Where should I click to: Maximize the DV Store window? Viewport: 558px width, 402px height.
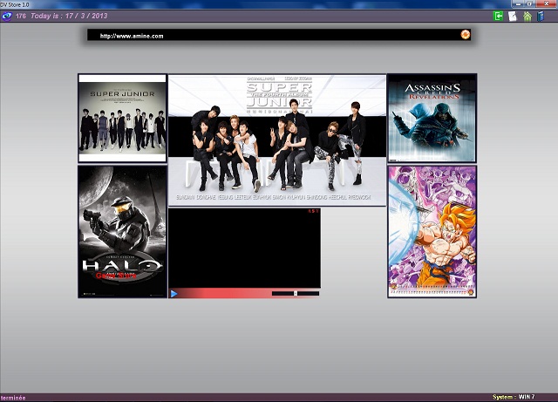tap(529, 3)
